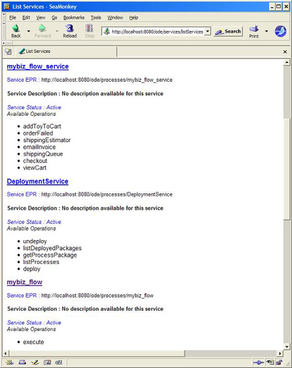
Task: Expand the Print options dropdown arrow
Action: pos(266,31)
